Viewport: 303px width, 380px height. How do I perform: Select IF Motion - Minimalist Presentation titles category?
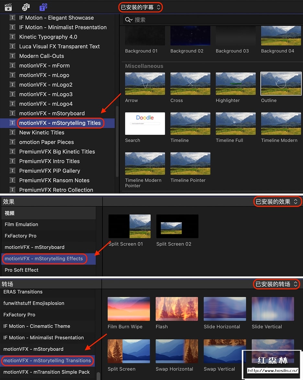pyautogui.click(x=63, y=27)
